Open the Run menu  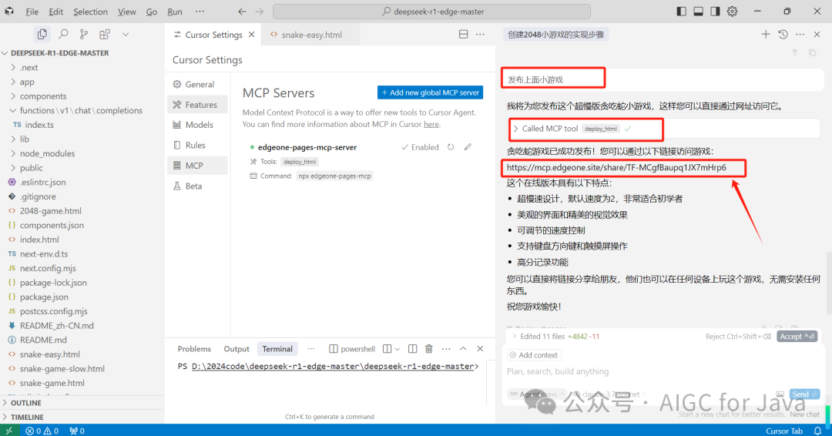(175, 11)
